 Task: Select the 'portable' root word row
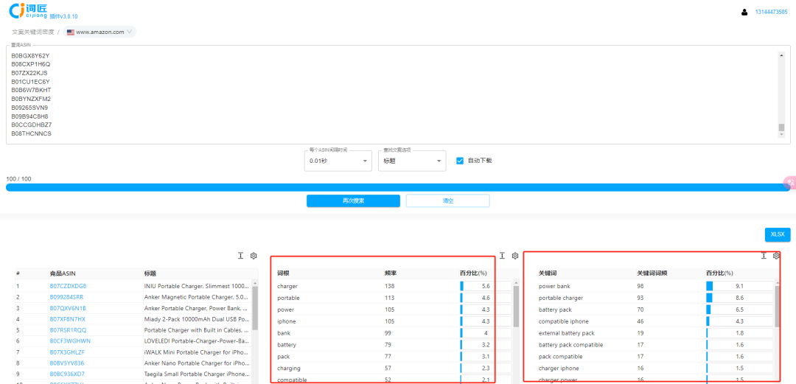point(394,298)
